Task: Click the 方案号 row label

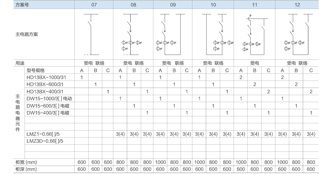Action: point(23,5)
